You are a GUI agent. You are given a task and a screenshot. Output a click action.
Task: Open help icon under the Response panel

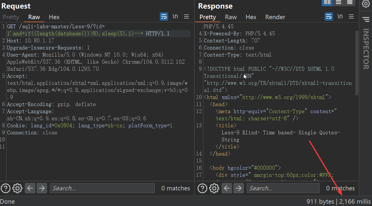point(203,188)
